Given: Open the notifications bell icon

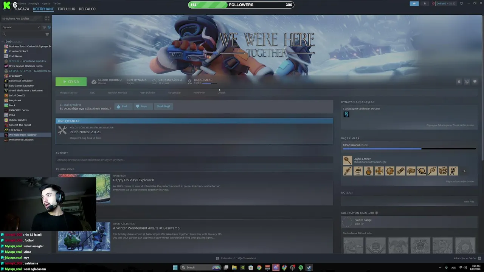Looking at the screenshot, I should (424, 3).
